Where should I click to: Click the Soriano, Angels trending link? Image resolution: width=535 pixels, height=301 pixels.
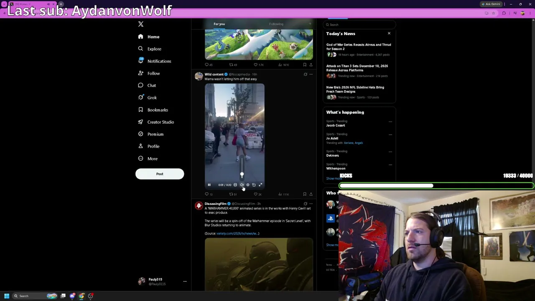(x=353, y=143)
